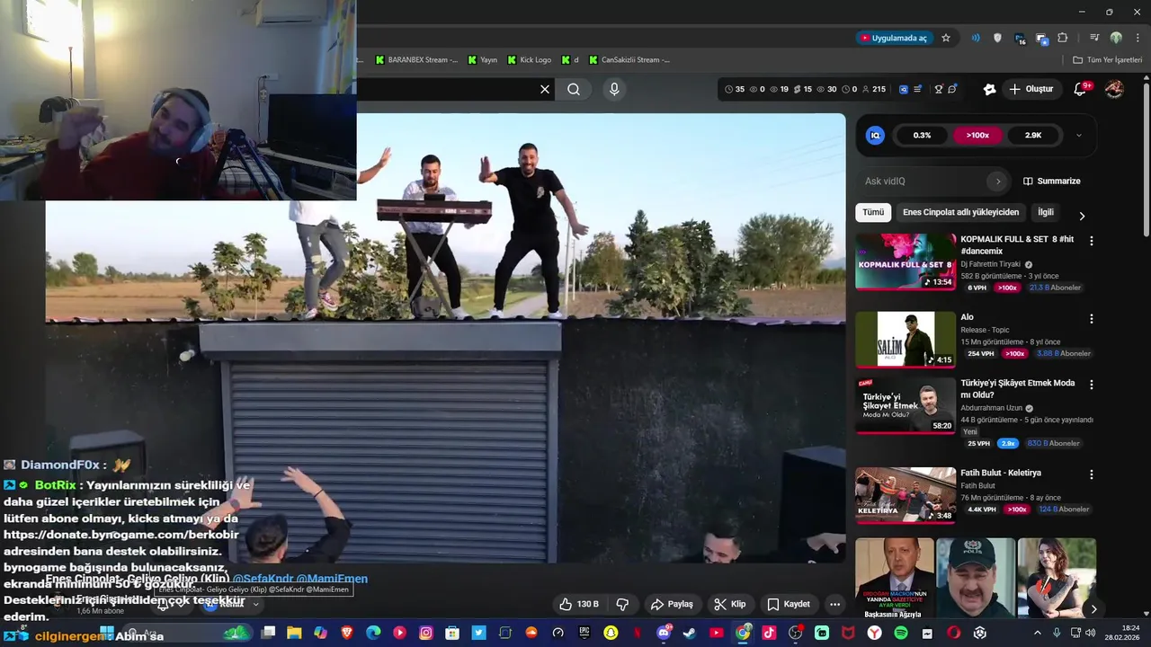The image size is (1151, 647).
Task: Click the blue IQ logo badge
Action: point(875,136)
